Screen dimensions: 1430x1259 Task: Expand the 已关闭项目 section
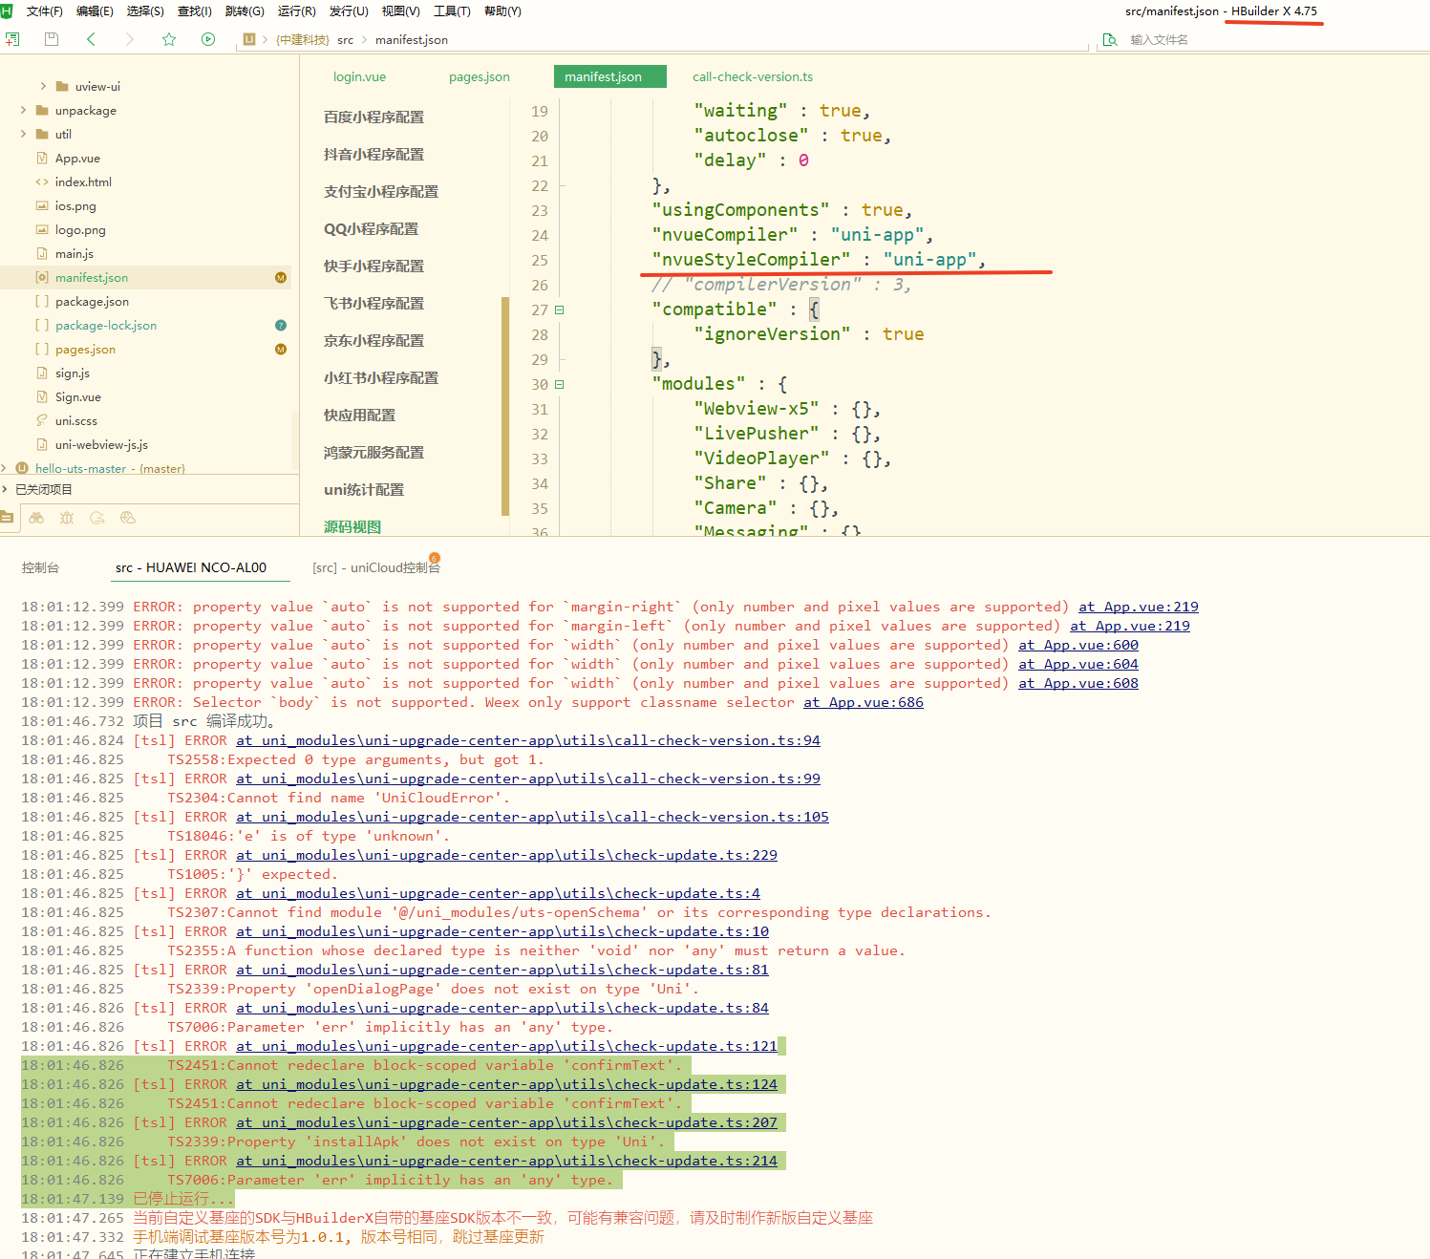(4, 489)
